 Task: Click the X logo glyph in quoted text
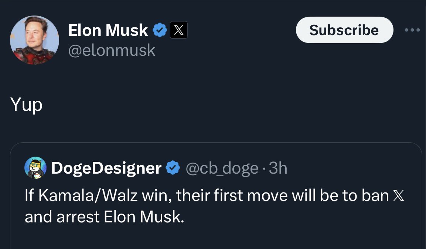pyautogui.click(x=399, y=195)
